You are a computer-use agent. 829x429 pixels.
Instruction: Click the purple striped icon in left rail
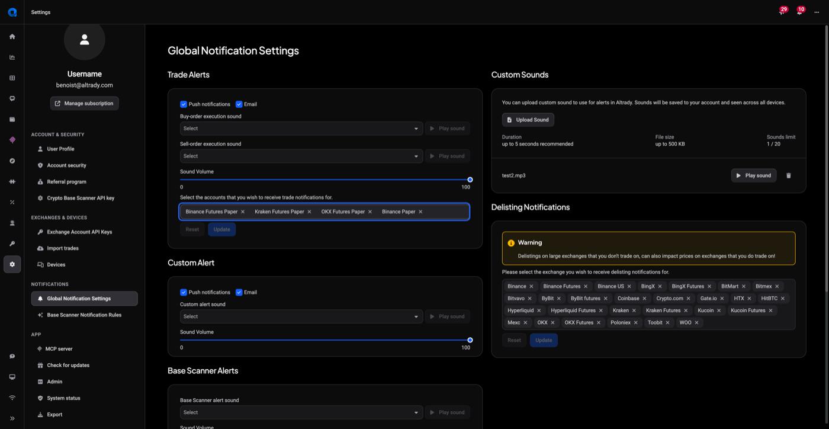pyautogui.click(x=12, y=140)
